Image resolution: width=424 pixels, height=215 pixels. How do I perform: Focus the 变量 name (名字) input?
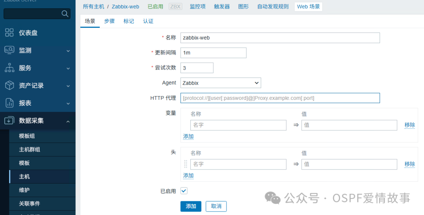tap(238, 125)
